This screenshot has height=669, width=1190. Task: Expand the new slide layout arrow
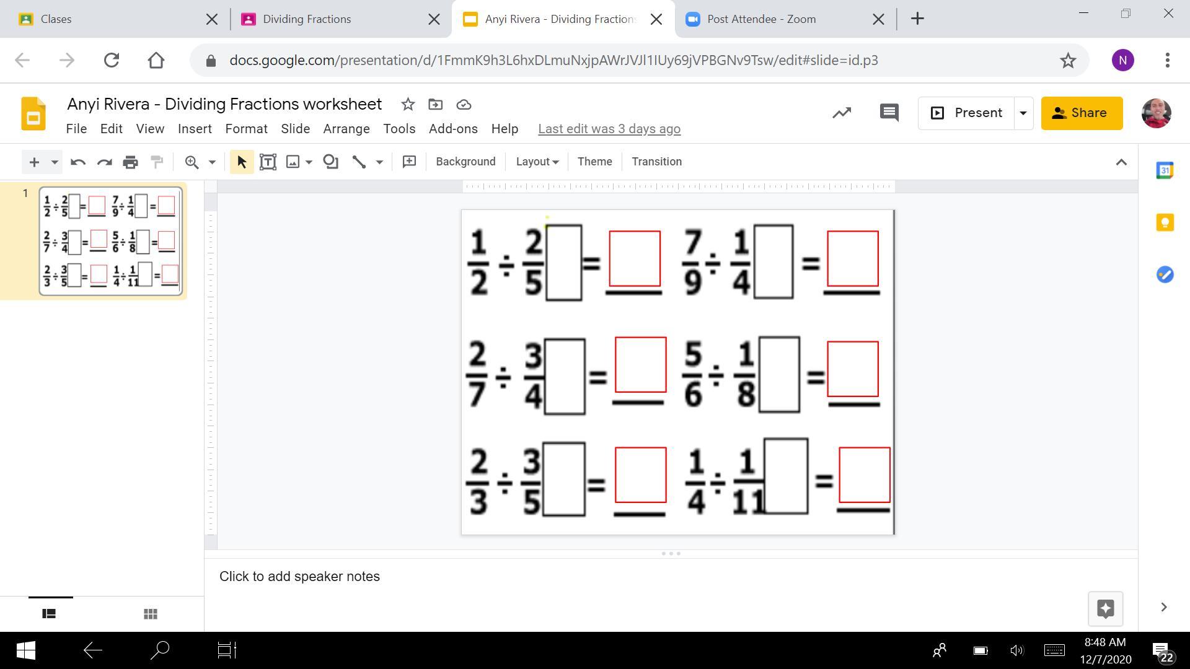click(x=55, y=162)
